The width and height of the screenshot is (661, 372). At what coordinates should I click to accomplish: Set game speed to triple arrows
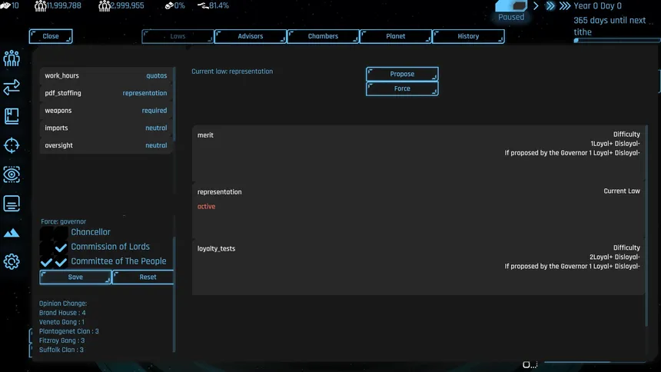pos(565,6)
